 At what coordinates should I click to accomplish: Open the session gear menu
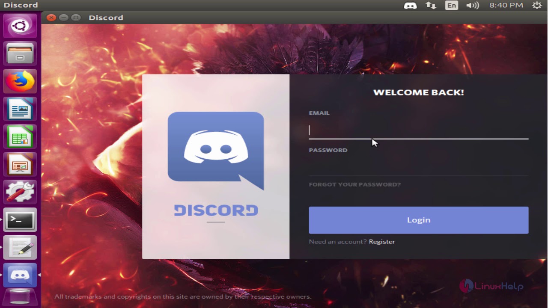(x=536, y=6)
